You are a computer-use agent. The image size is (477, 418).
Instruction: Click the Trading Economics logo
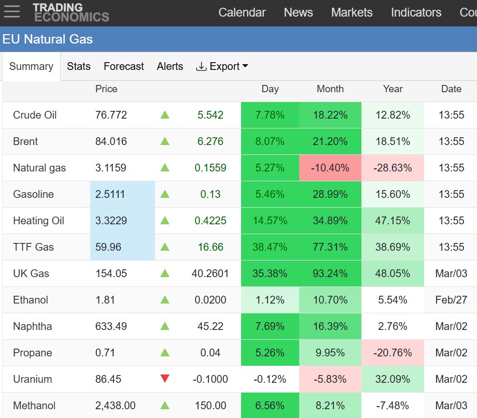(x=71, y=12)
